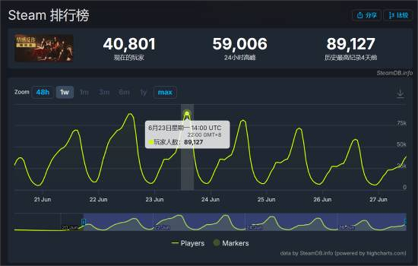The width and height of the screenshot is (418, 266).
Task: Click the current players count 40,801
Action: tap(130, 44)
